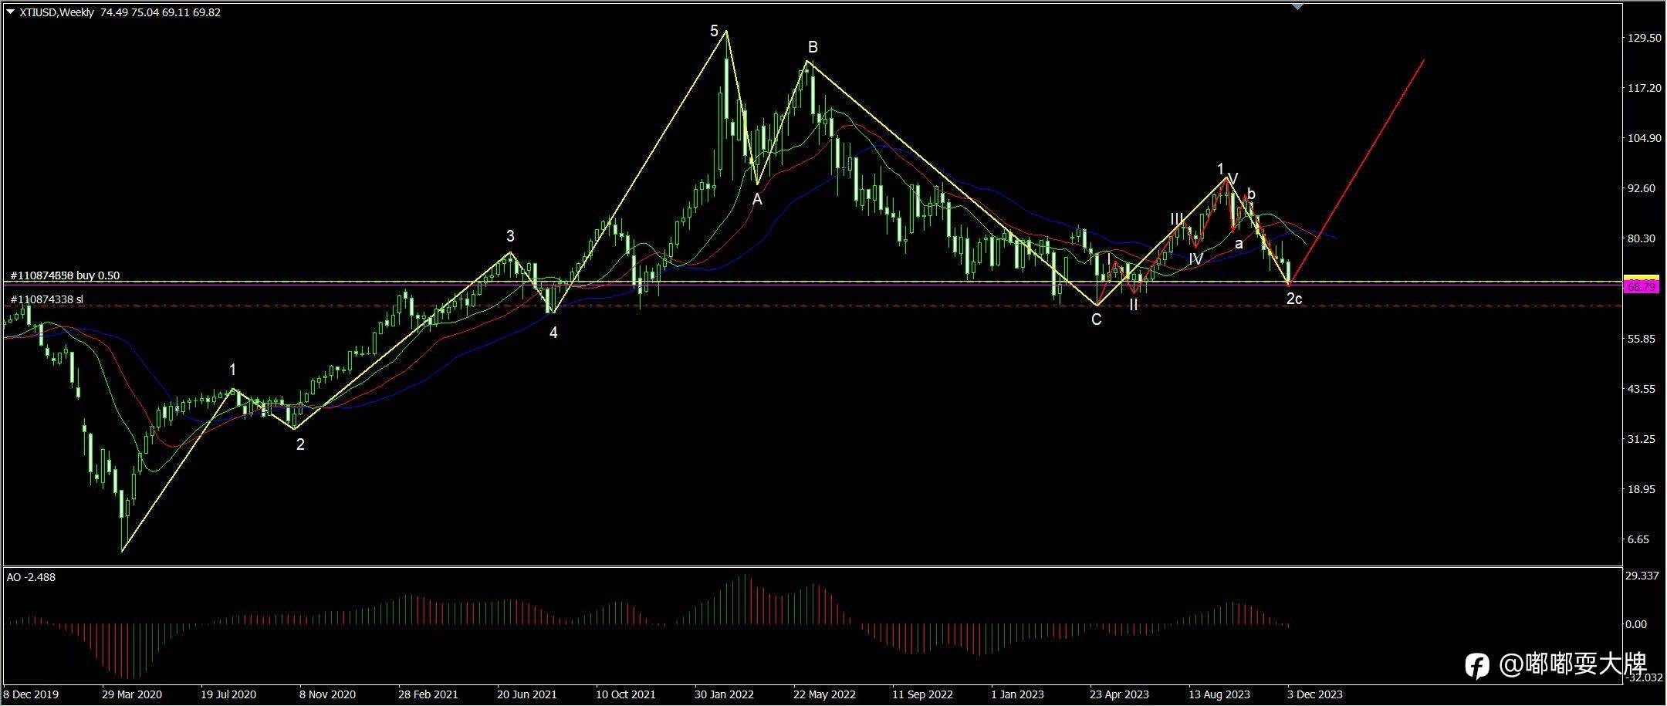Select the Roman numeral IV wave label
The height and width of the screenshot is (706, 1667).
coord(1195,259)
